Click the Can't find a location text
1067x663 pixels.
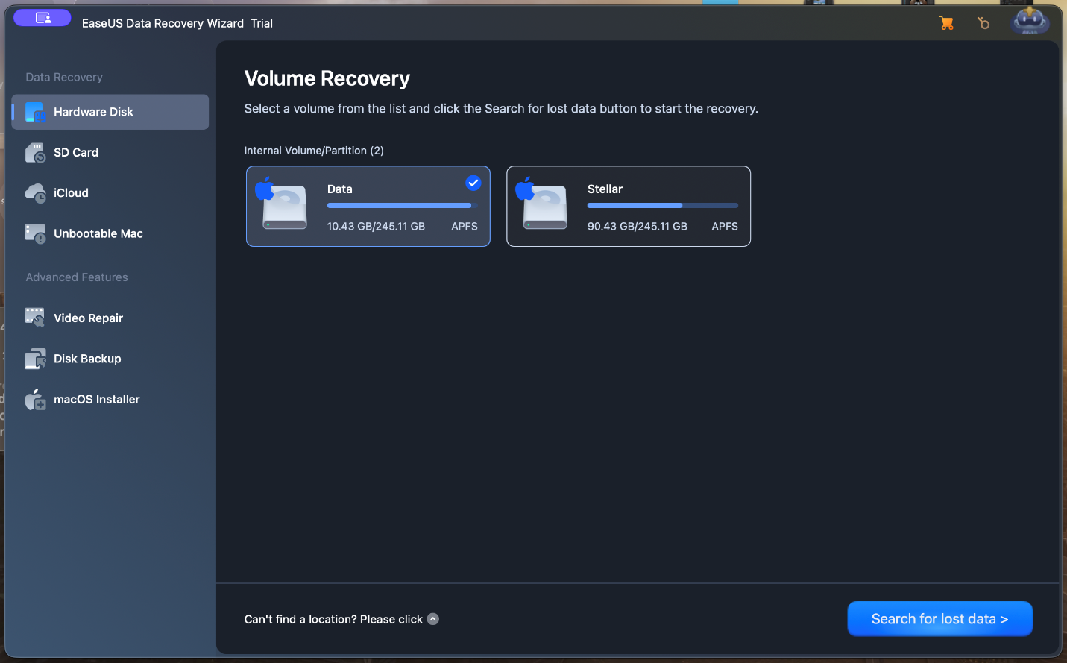click(333, 618)
